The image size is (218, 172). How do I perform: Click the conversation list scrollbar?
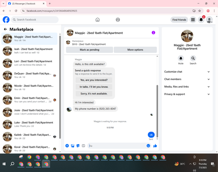click(x=60, y=87)
